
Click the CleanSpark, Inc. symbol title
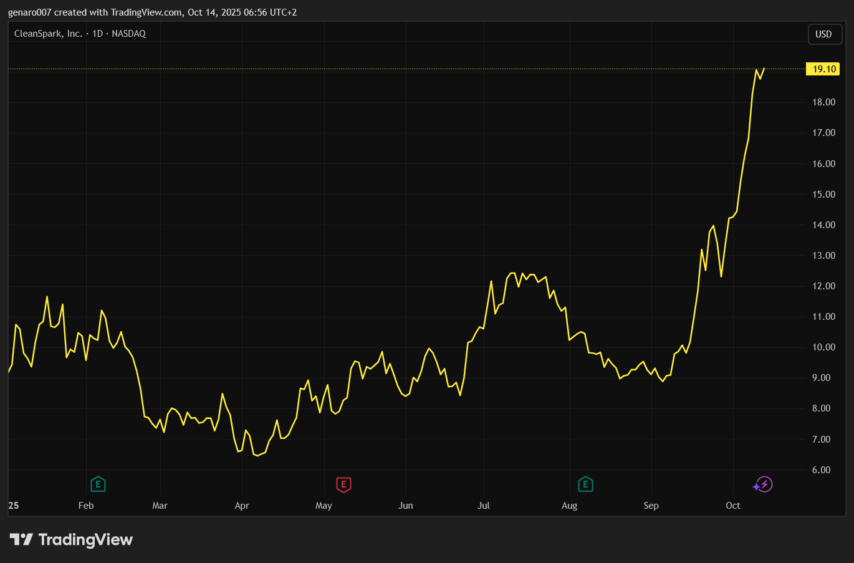coord(49,34)
